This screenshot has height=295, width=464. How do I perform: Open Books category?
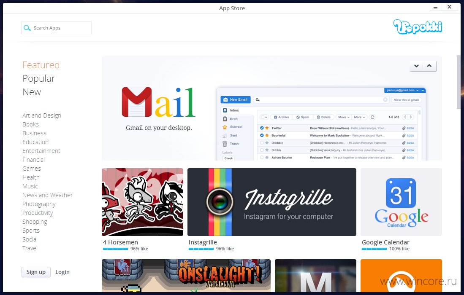[30, 124]
